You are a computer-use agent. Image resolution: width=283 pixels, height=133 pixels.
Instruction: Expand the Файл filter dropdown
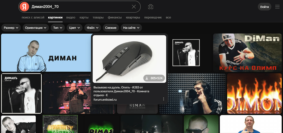coord(93,28)
